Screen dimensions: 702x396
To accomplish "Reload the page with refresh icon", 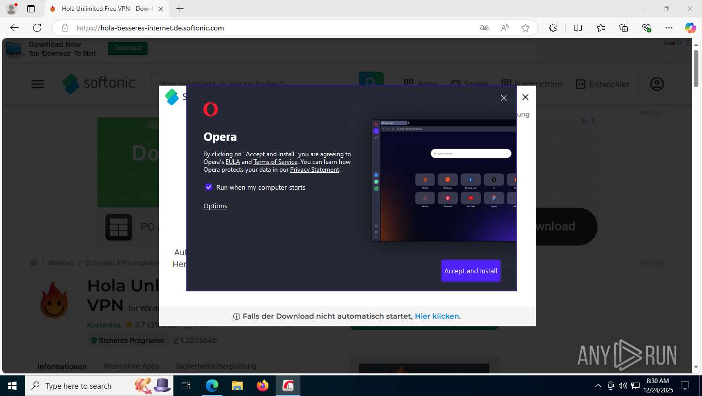I will click(x=37, y=28).
